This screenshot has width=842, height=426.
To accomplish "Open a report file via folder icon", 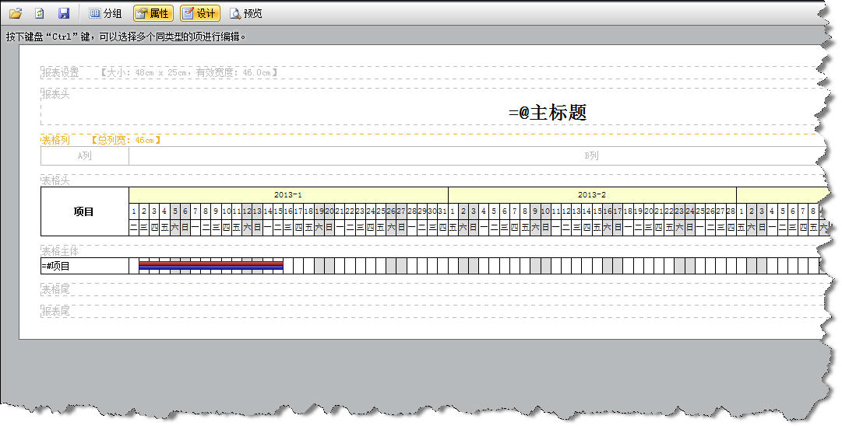I will point(16,13).
